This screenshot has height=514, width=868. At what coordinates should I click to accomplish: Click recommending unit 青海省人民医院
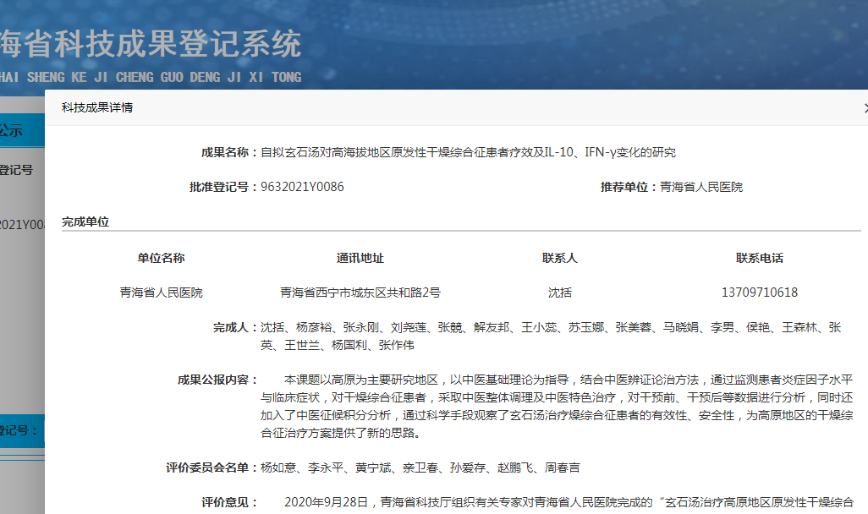pos(701,187)
